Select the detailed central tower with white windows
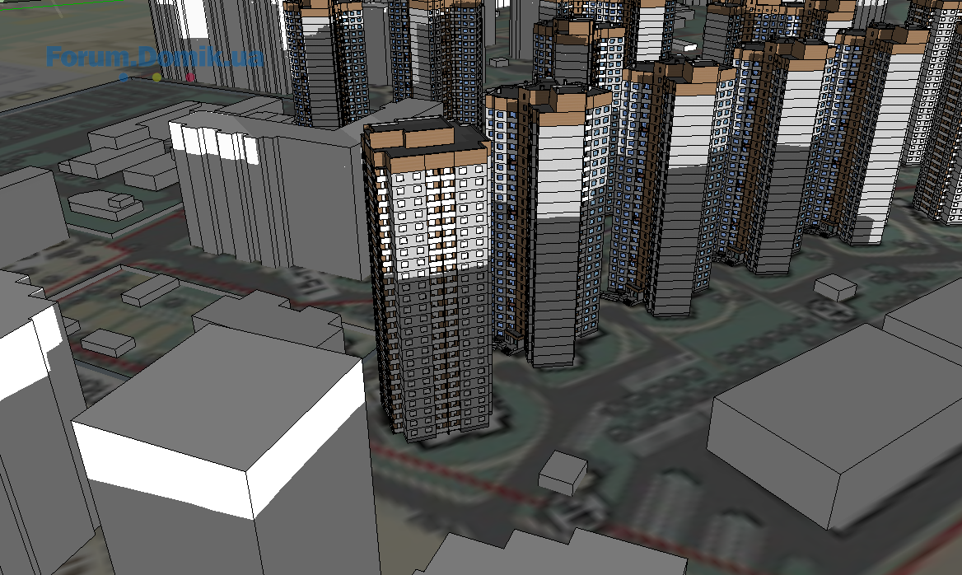This screenshot has height=575, width=962. 427,279
